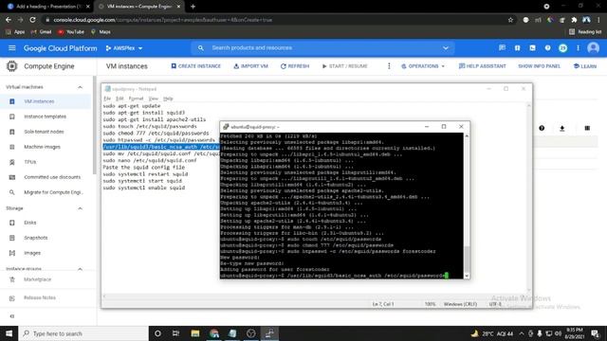Viewport: 607px width, 341px height.
Task: Open Notepad Edit menu
Action: coord(120,99)
